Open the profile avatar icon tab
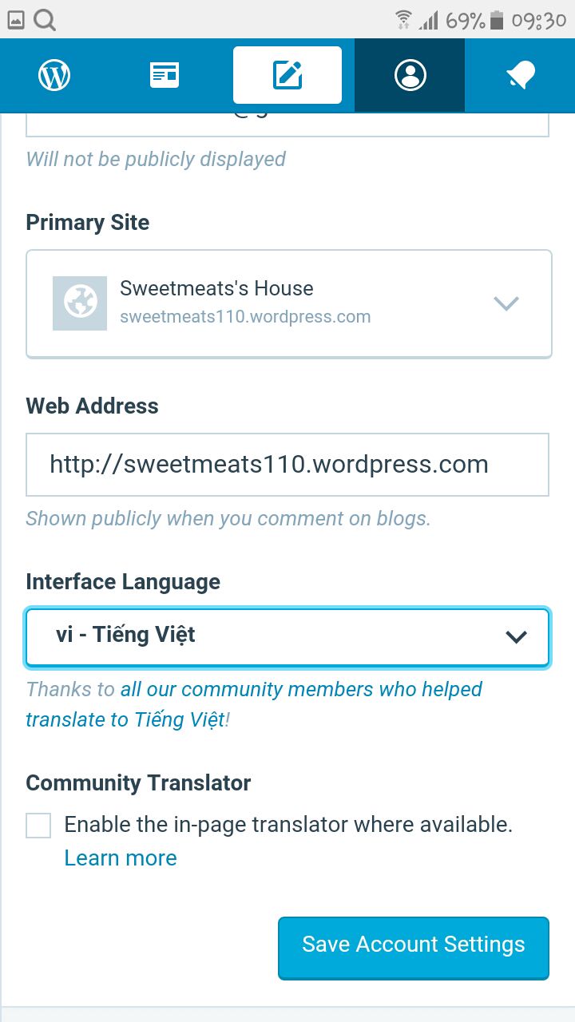This screenshot has height=1022, width=575. [410, 76]
